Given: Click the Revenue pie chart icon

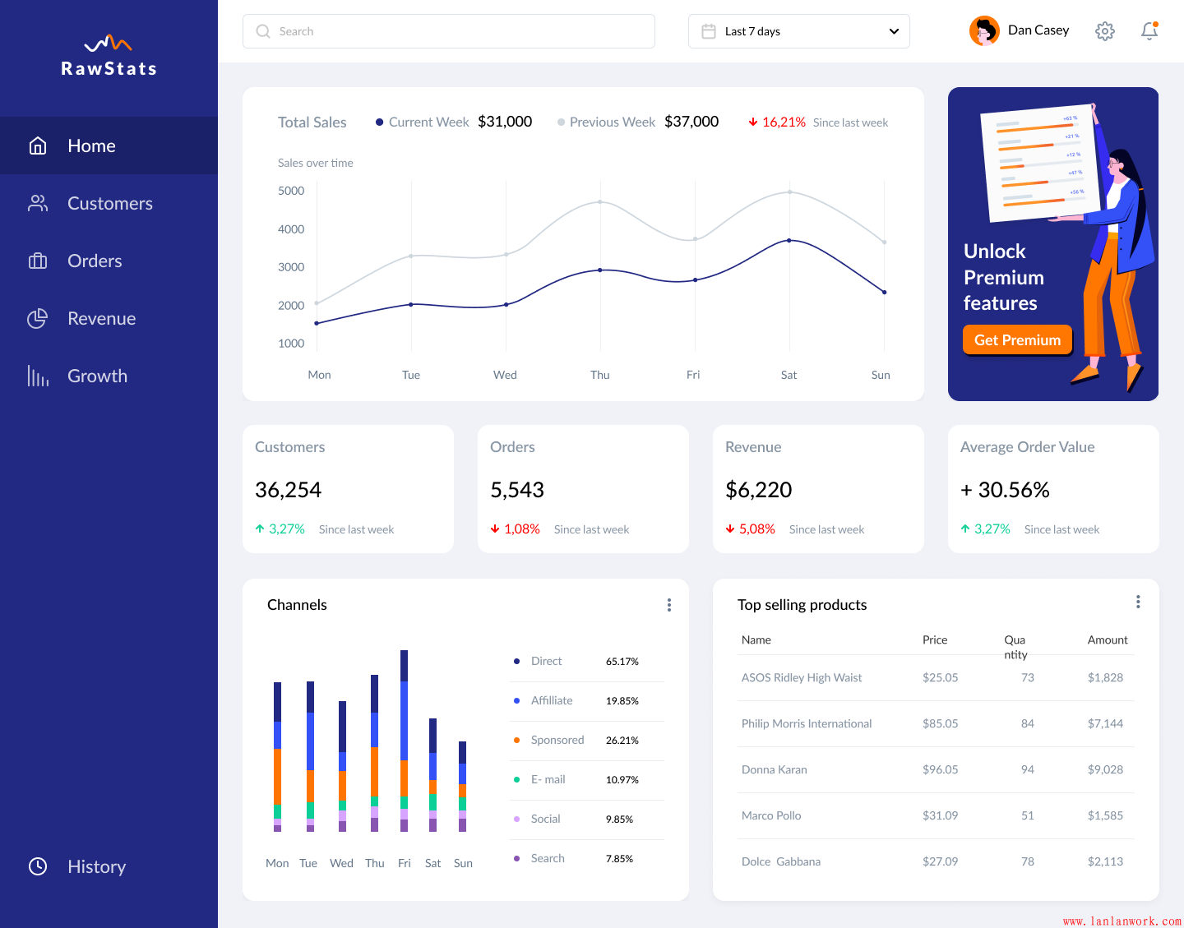Looking at the screenshot, I should tap(38, 318).
